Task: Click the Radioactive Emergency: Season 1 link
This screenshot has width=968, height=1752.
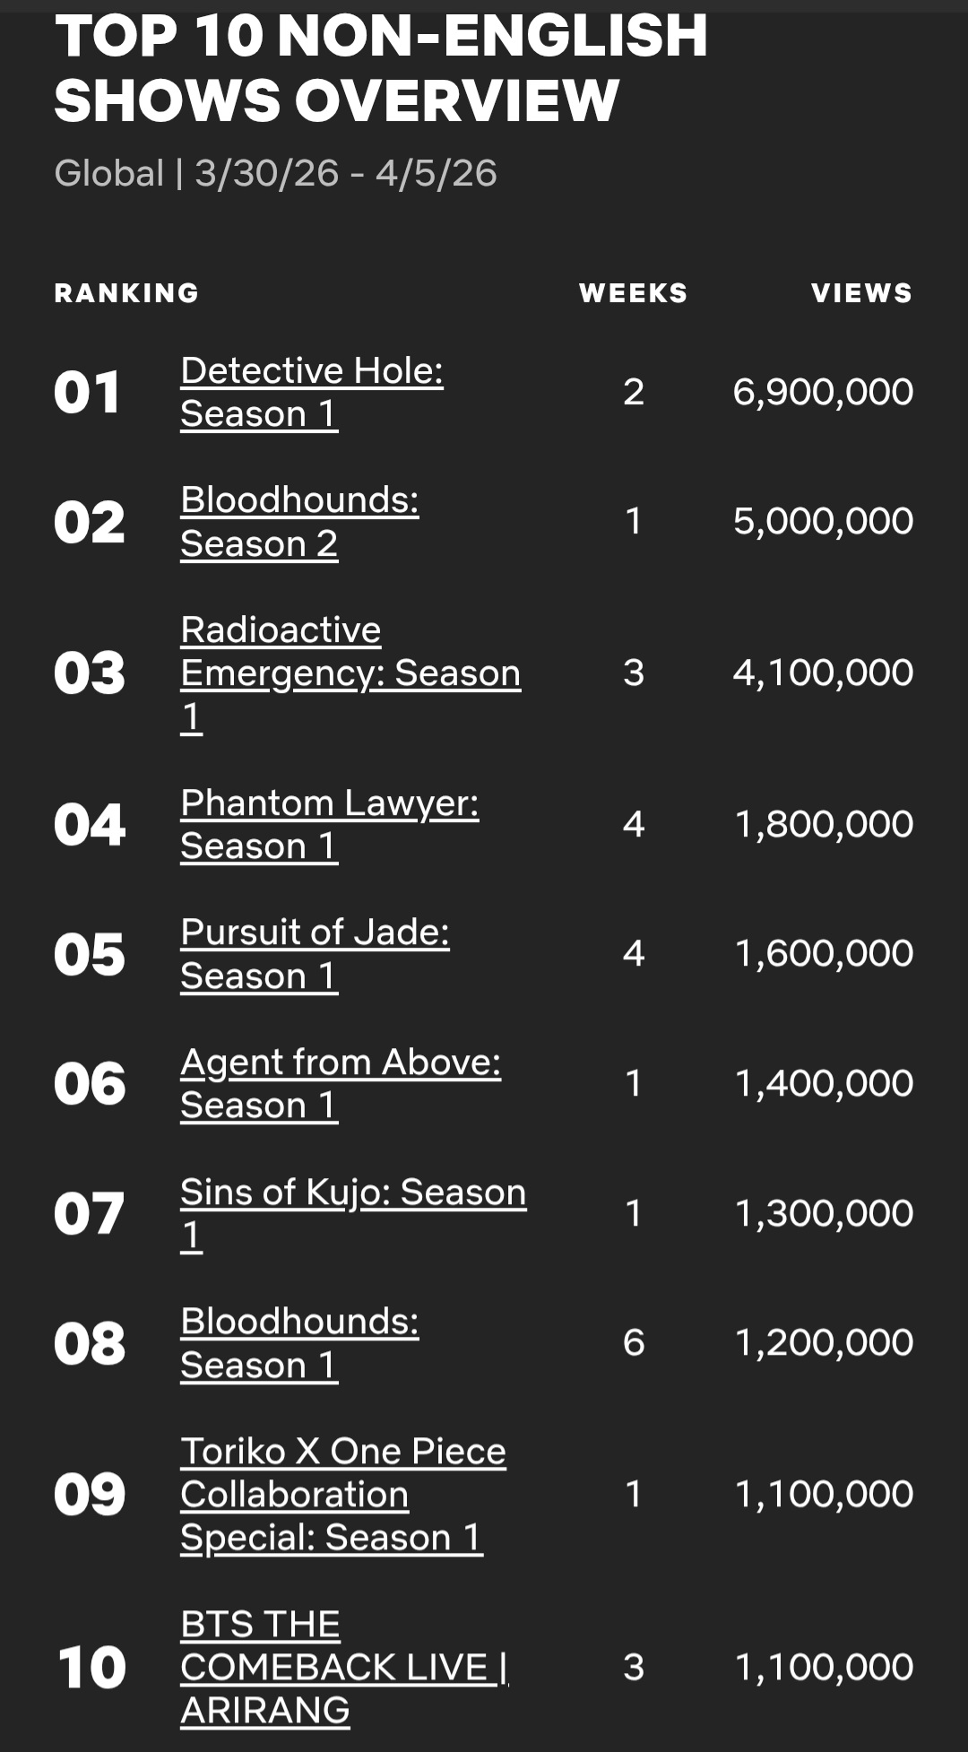Action: (x=350, y=672)
